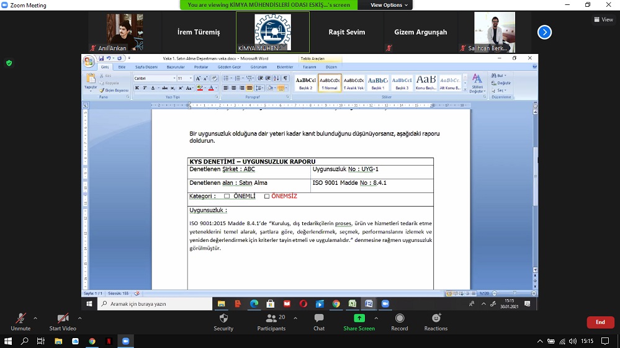Switch to Sayfa Düzeni ribbon tab
620x348 pixels.
(146, 67)
